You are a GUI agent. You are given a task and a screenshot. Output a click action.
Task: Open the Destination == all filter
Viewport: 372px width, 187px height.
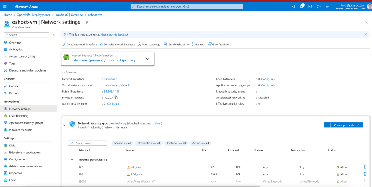click(149, 143)
